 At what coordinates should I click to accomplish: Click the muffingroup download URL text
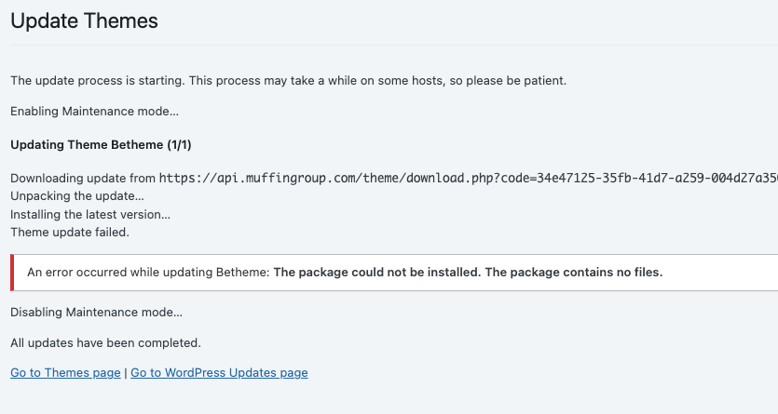tap(466, 179)
